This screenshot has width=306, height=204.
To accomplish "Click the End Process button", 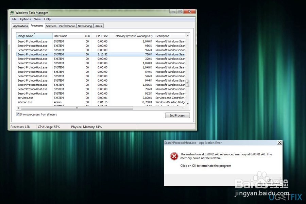I will [x=177, y=115].
